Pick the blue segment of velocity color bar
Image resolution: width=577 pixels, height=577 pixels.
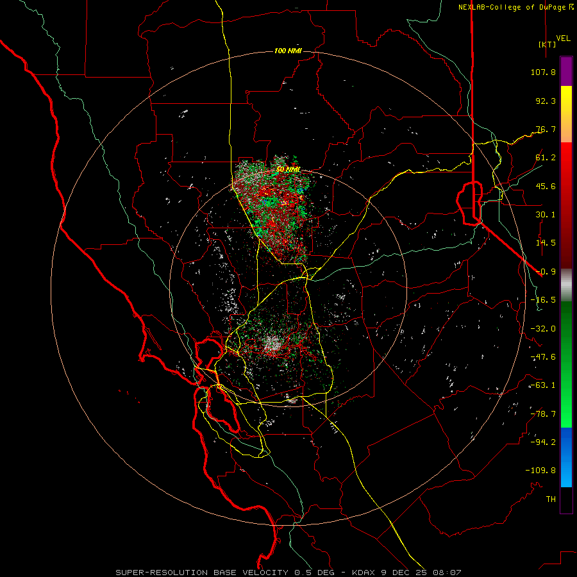(566, 442)
